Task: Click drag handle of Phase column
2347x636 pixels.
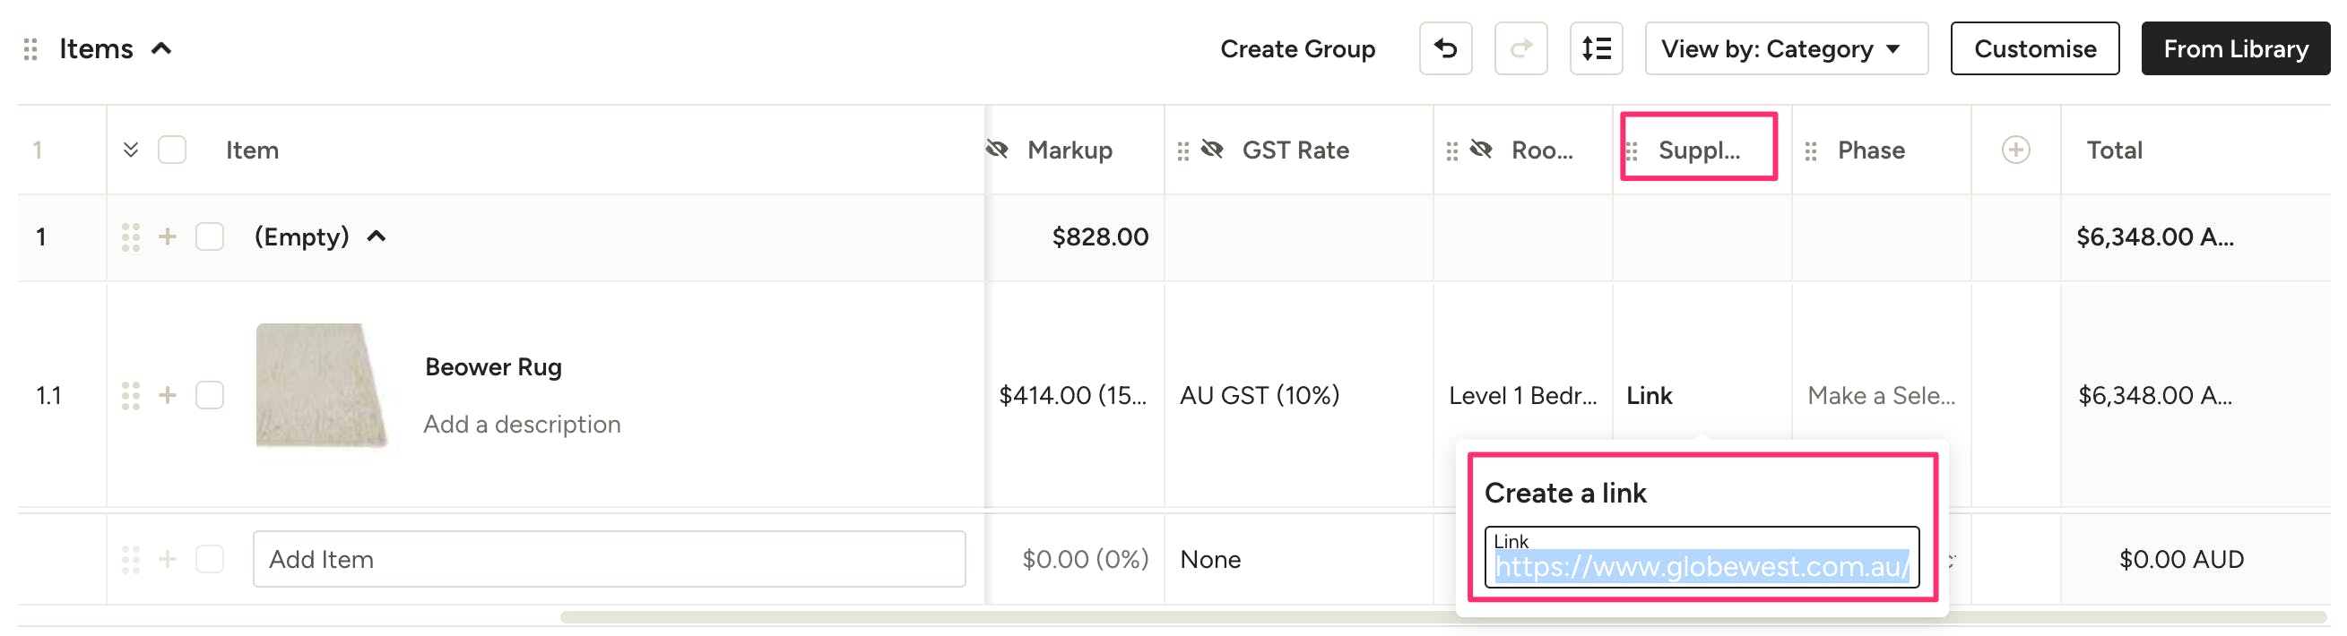Action: [x=1810, y=151]
